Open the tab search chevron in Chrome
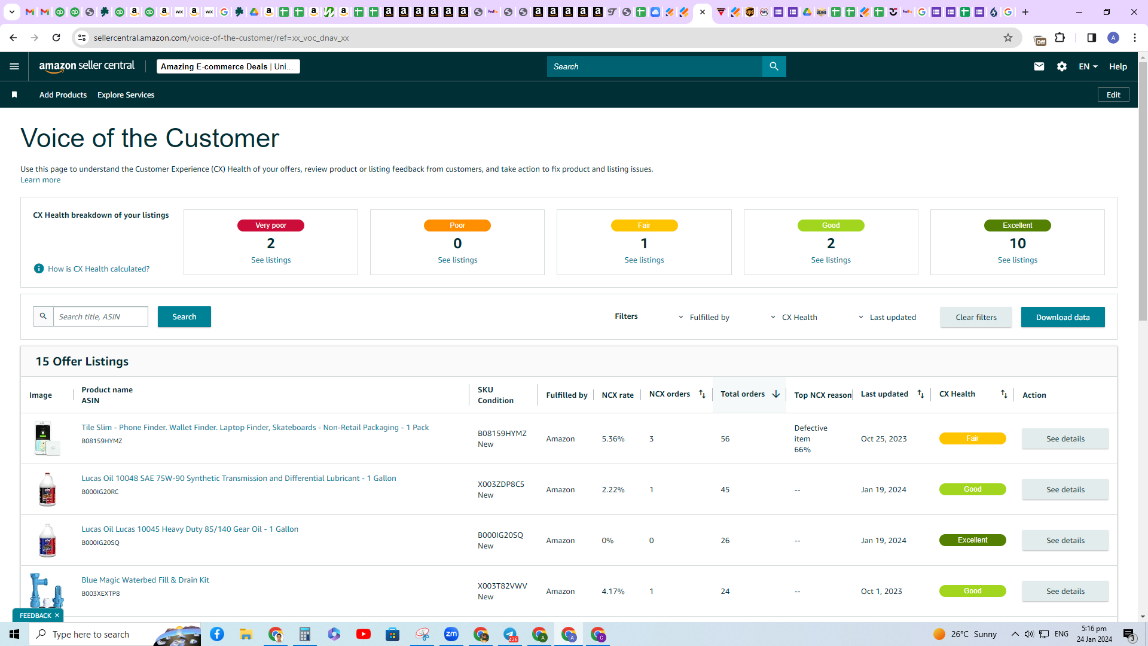The image size is (1148, 646). point(11,11)
